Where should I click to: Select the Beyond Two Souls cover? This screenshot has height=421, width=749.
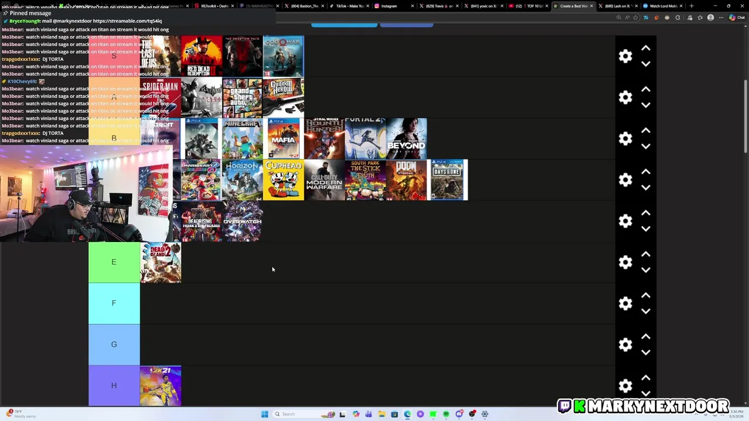click(407, 139)
